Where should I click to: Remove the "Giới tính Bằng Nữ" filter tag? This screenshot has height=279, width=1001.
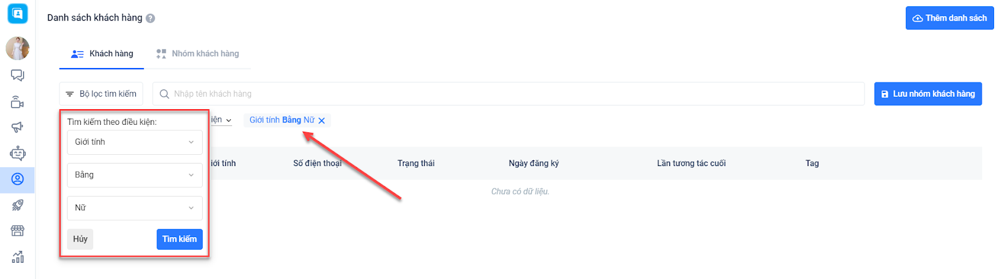[x=322, y=120]
